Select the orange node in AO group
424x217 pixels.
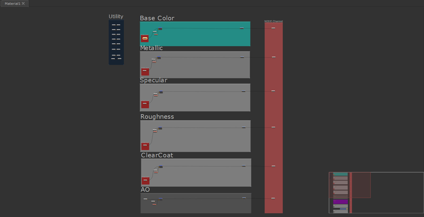pyautogui.click(x=154, y=204)
